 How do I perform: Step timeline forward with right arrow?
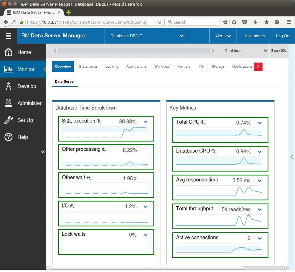point(213,51)
